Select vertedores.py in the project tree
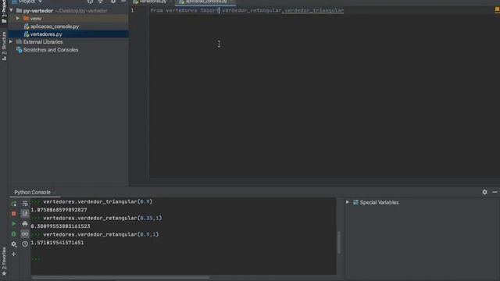500x281 pixels. click(46, 34)
